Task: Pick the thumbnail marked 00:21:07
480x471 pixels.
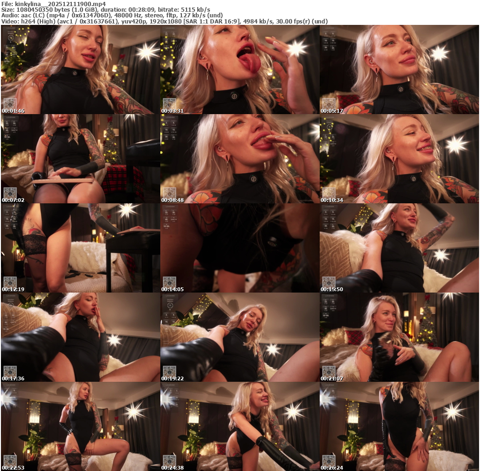Action: 399,337
